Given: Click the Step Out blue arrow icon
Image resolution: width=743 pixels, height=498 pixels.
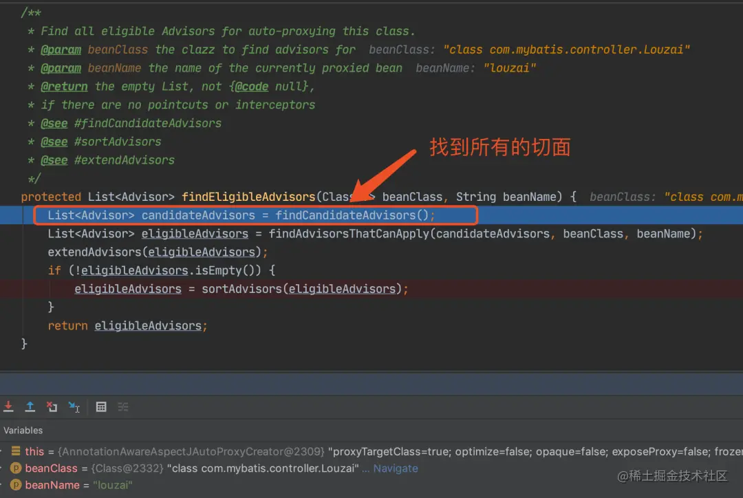Looking at the screenshot, I should tap(30, 407).
